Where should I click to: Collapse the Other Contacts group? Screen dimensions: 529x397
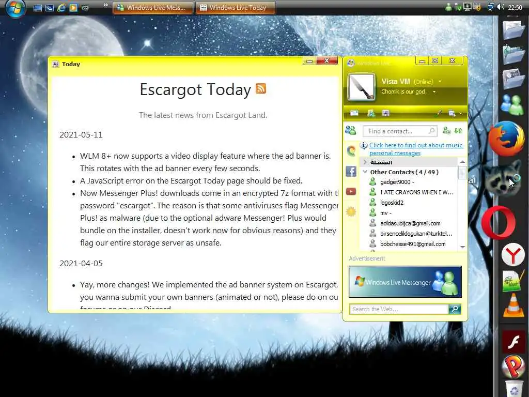click(365, 172)
